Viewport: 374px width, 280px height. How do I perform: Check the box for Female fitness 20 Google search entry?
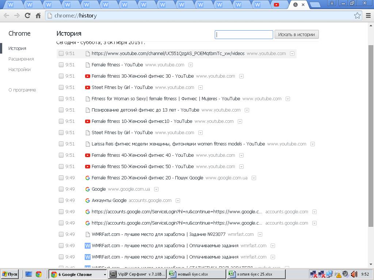[61, 178]
